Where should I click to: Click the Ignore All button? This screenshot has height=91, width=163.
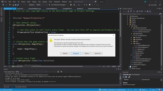pos(98,53)
